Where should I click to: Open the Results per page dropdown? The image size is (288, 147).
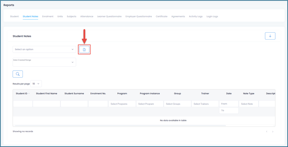coord(36,84)
